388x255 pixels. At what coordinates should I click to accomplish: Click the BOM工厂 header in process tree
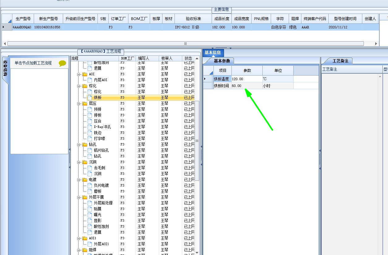(127, 58)
